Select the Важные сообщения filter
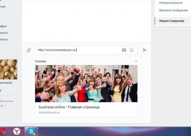This screenshot has width=191, height=136. [x=173, y=10]
